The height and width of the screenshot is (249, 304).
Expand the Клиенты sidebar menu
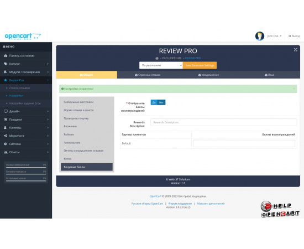click(x=26, y=128)
